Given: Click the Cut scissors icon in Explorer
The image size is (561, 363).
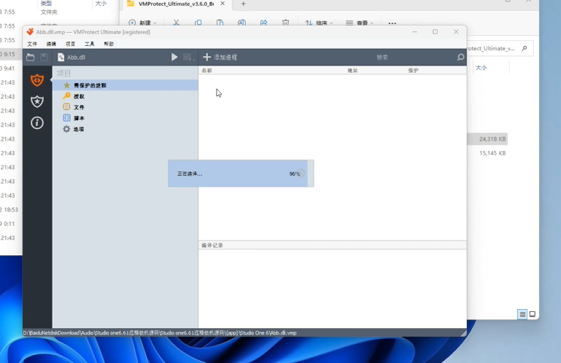Looking at the screenshot, I should [176, 23].
